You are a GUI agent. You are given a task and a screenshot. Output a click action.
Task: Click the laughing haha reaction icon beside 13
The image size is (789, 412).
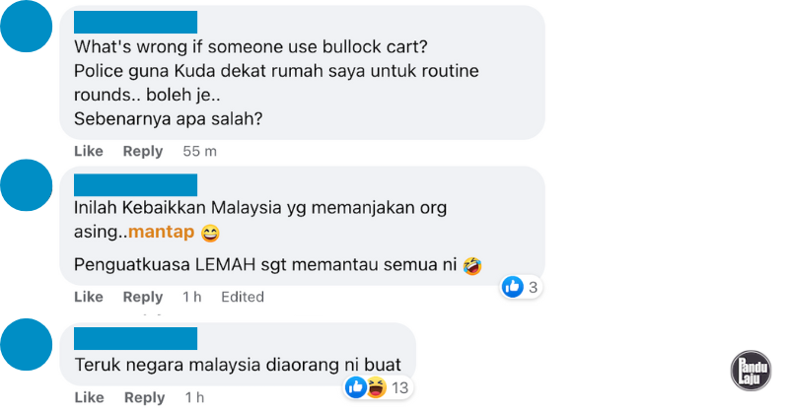tap(376, 387)
